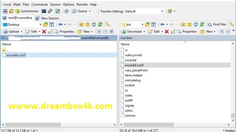
Task: Click the red Delete icon in local panel
Action: point(44,32)
